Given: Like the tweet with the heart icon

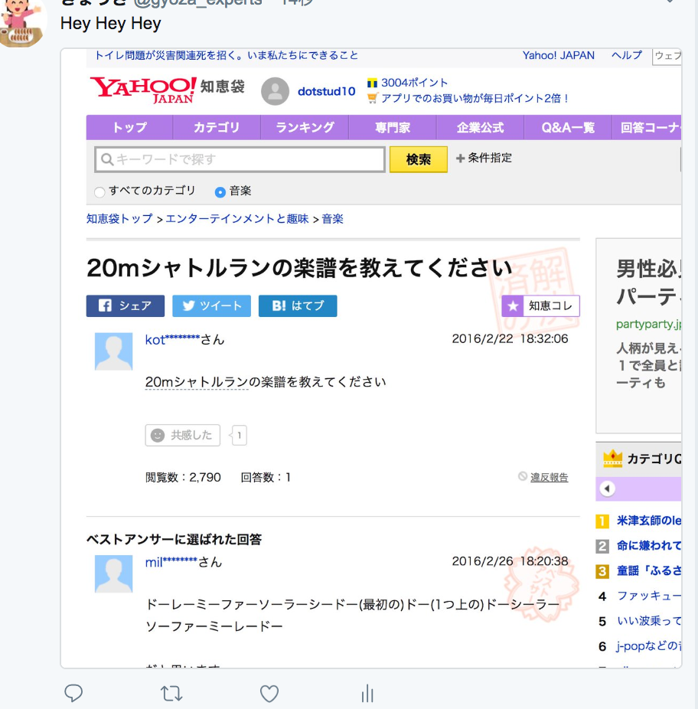Looking at the screenshot, I should point(269,693).
